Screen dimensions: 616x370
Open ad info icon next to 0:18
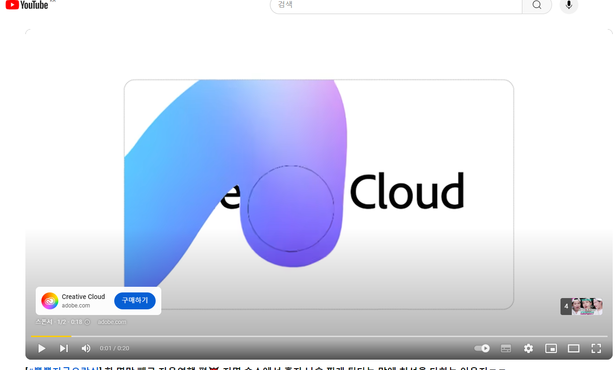87,322
